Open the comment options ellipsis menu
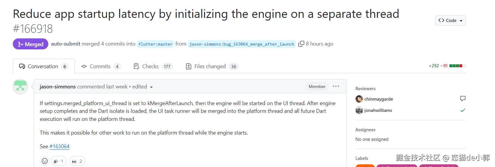Viewport: 495px width, 167px height. 336,86
